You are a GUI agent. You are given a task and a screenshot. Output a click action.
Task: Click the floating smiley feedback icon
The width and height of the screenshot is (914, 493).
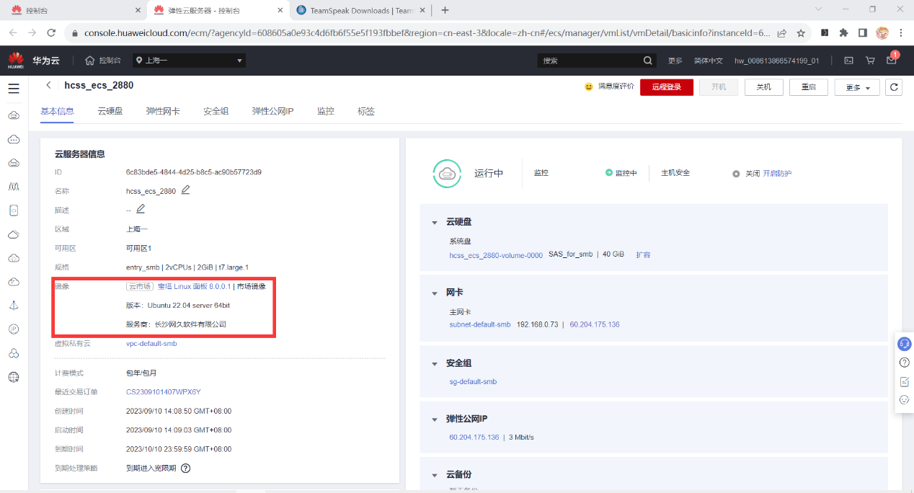pos(905,399)
